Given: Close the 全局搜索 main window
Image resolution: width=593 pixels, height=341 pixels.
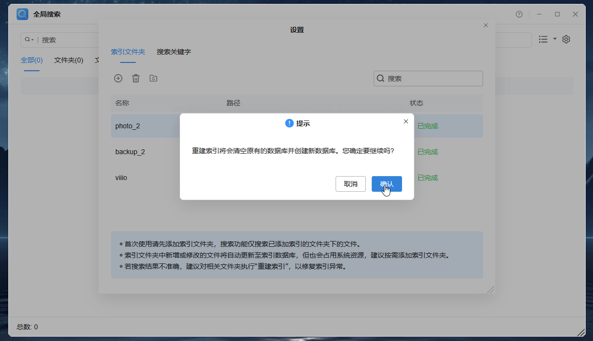Looking at the screenshot, I should 575,14.
